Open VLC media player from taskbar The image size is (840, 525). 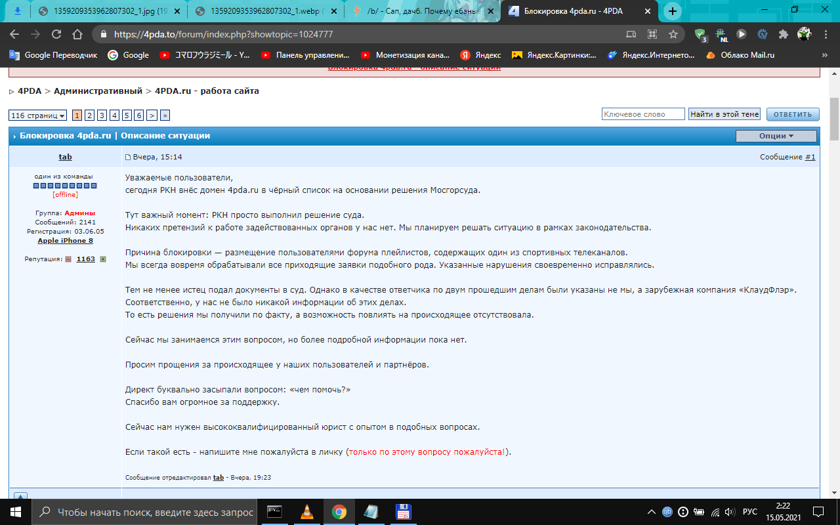pyautogui.click(x=306, y=512)
